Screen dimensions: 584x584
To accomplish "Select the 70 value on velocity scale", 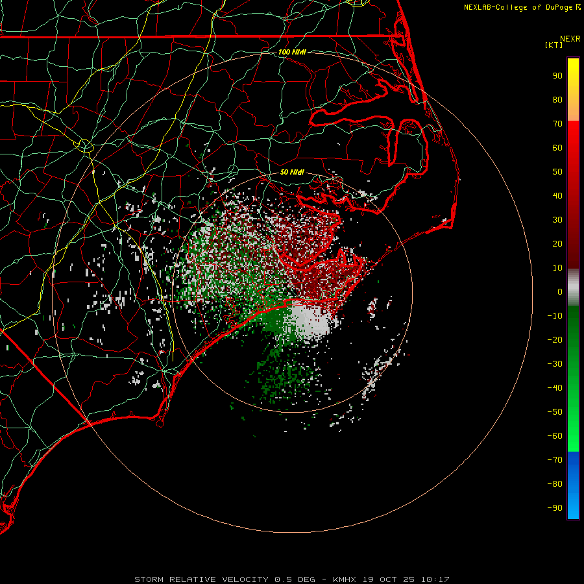I will coord(557,124).
